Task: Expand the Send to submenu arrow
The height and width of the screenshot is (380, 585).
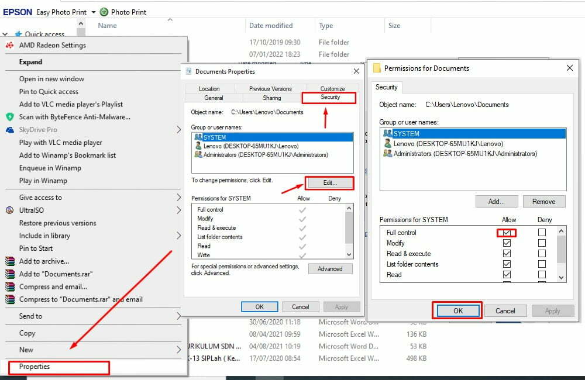Action: click(179, 316)
